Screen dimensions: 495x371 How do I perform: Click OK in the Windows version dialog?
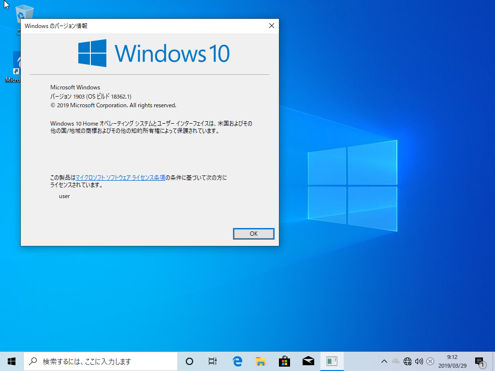coord(253,234)
